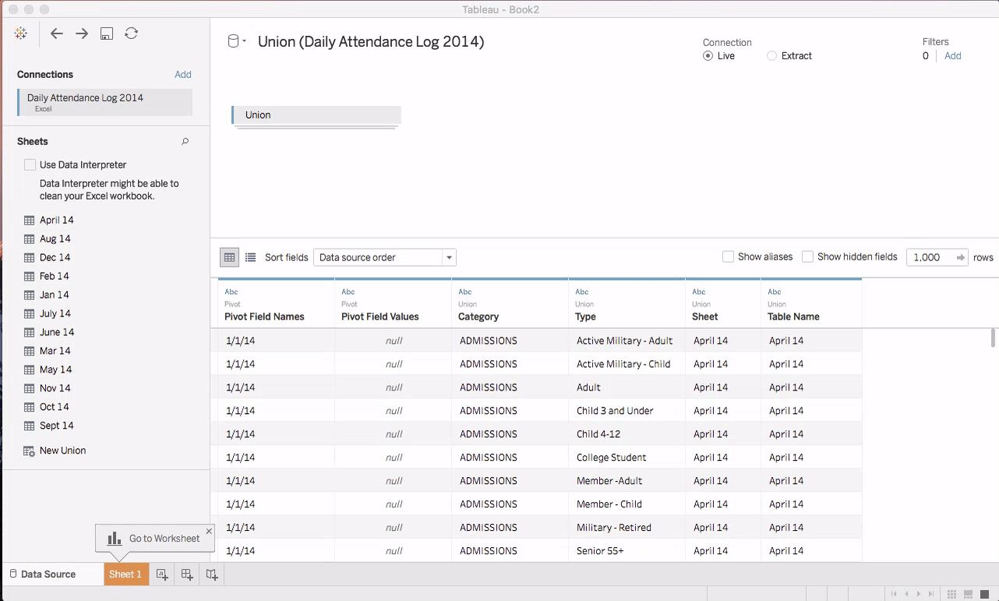Click the Category column header

510,304
